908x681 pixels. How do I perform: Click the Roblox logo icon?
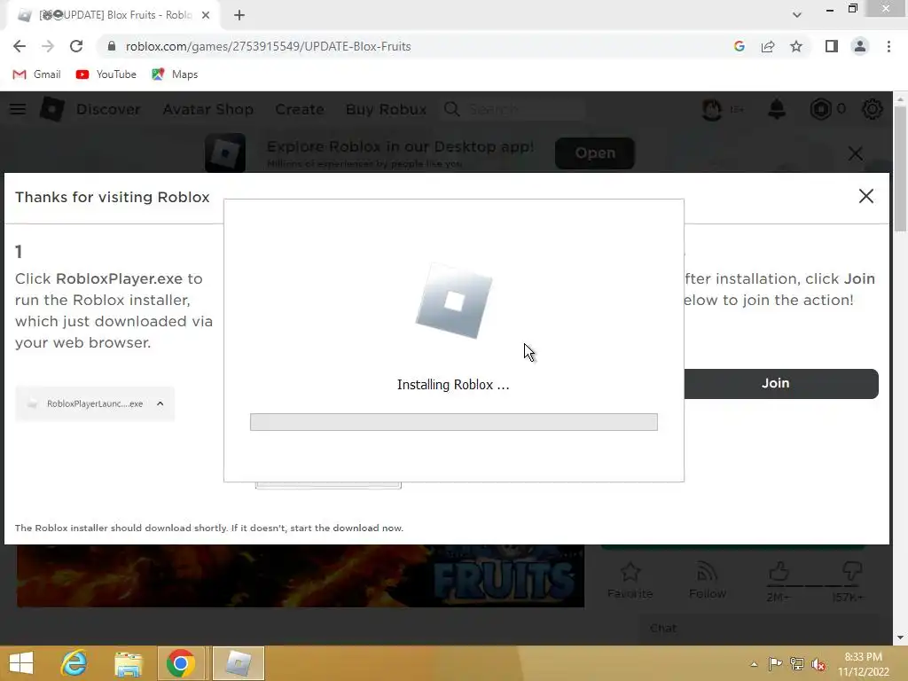[x=52, y=109]
